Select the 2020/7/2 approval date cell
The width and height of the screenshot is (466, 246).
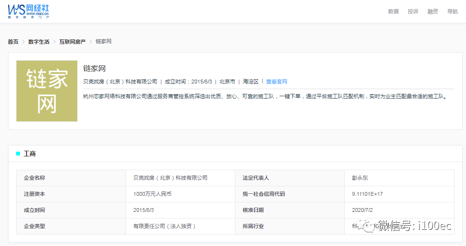tap(362, 210)
